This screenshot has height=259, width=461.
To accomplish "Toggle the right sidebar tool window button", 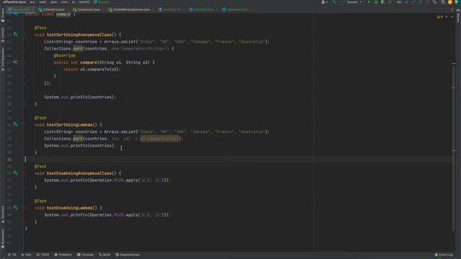I will pos(458,16).
